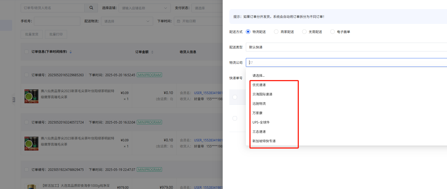This screenshot has height=189, width=447.
Task: Switch delivery method to 电子面单
Action: click(332, 32)
